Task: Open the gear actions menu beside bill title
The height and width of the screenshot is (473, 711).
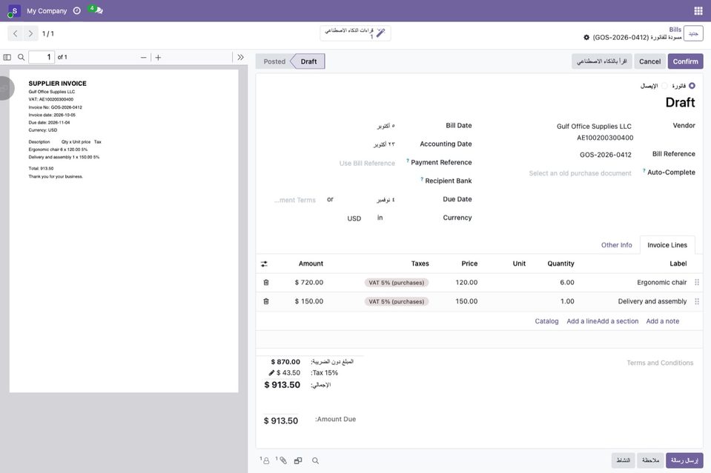Action: [x=586, y=37]
